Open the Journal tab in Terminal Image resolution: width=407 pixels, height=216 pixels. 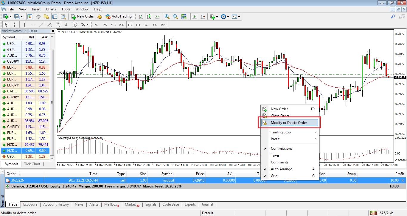[x=207, y=204]
